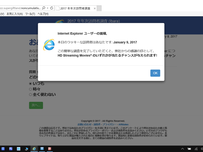
Task: Open a new tab button
Action: [x=99, y=9]
